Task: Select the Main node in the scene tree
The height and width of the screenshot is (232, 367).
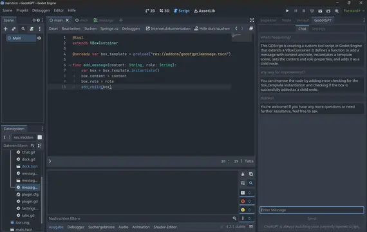Action: [21, 38]
